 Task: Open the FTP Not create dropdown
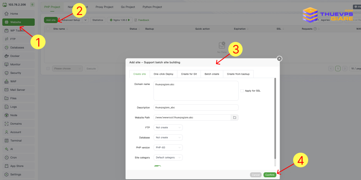168,127
